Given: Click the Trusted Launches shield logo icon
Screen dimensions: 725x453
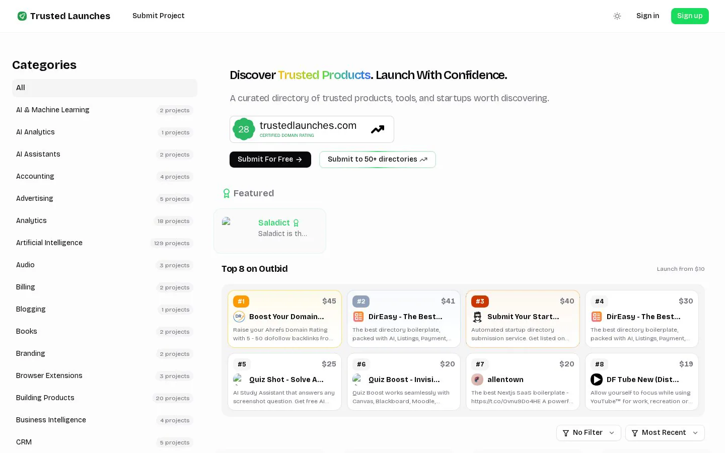Looking at the screenshot, I should pyautogui.click(x=22, y=16).
